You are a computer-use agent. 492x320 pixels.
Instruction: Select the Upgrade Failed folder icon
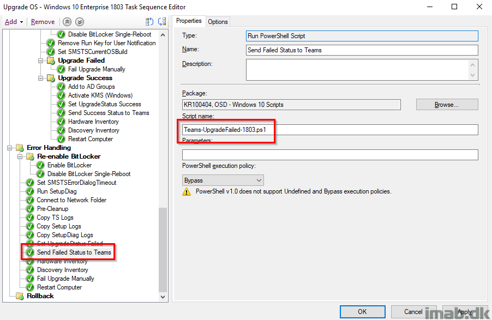point(51,61)
